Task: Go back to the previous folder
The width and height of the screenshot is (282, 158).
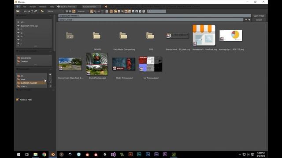Action: click(x=26, y=11)
